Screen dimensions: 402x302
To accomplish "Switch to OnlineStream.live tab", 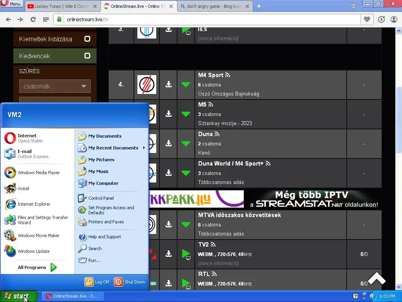I will pos(138,6).
